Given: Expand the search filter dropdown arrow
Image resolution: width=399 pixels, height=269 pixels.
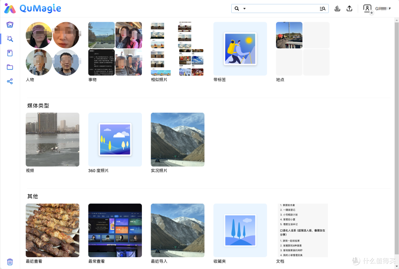Looking at the screenshot, I should pos(245,8).
